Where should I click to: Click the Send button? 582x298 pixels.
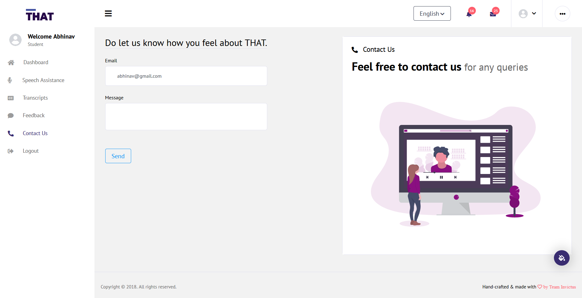[x=118, y=156]
